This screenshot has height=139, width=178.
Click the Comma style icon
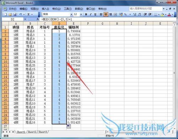[130, 14]
